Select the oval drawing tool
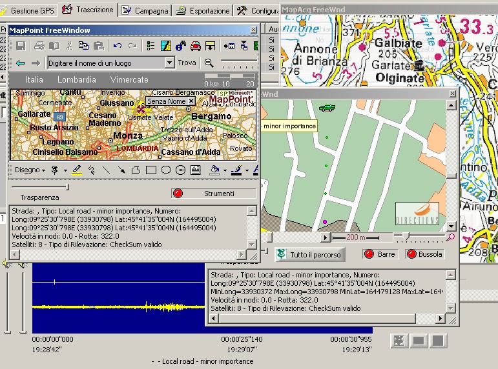498x369 pixels. [166, 170]
